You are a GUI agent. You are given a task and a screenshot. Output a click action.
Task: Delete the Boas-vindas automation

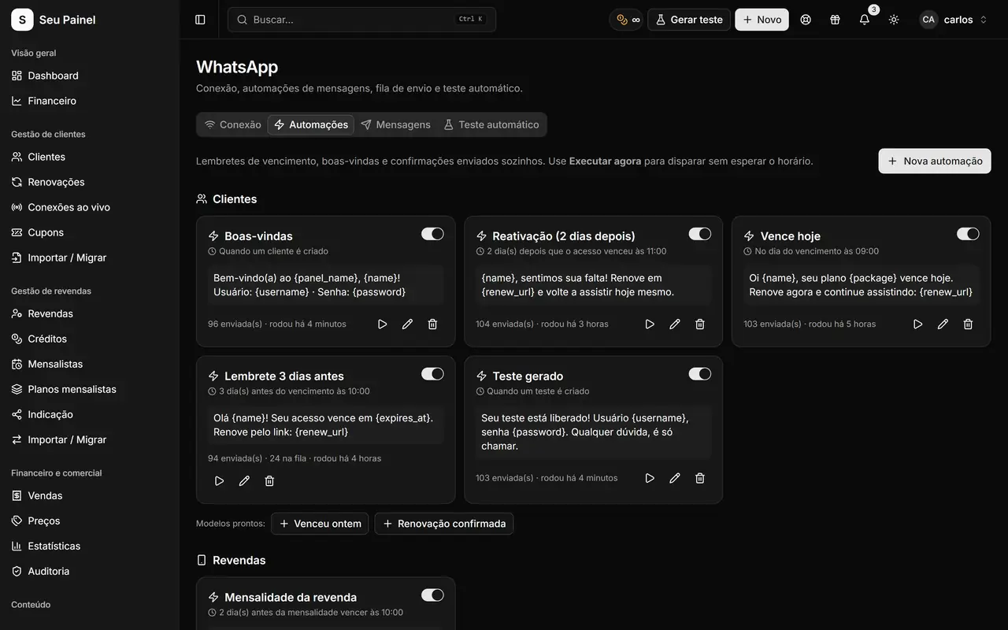pyautogui.click(x=432, y=324)
